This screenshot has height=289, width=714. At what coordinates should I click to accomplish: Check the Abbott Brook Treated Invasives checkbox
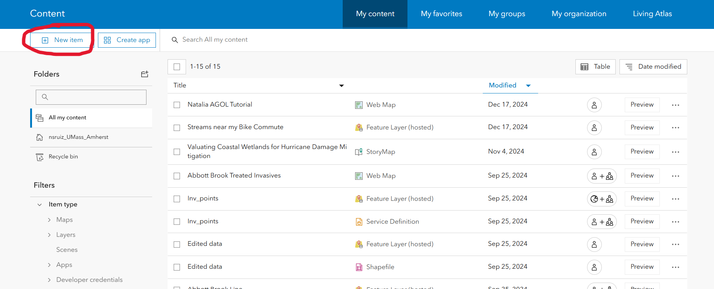click(x=177, y=176)
